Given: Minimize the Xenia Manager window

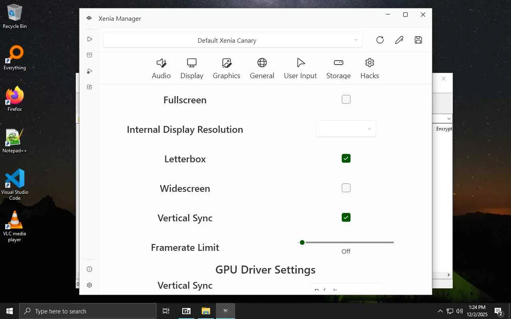Looking at the screenshot, I should click(388, 15).
